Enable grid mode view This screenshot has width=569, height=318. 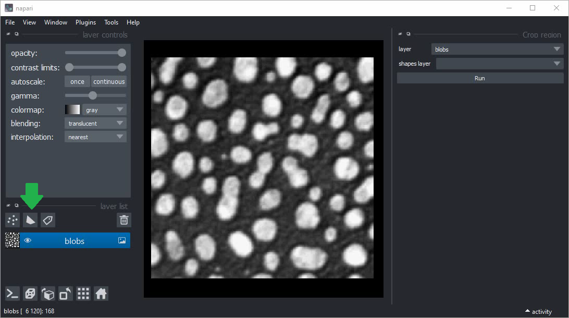click(83, 294)
